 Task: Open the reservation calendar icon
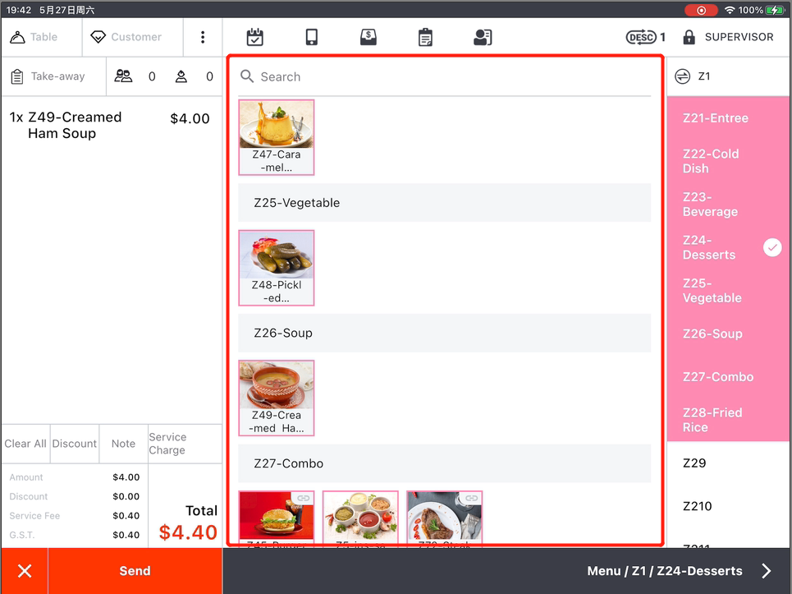pyautogui.click(x=254, y=37)
